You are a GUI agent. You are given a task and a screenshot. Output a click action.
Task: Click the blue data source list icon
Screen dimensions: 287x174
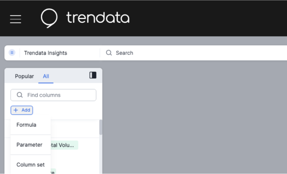pyautogui.click(x=12, y=53)
